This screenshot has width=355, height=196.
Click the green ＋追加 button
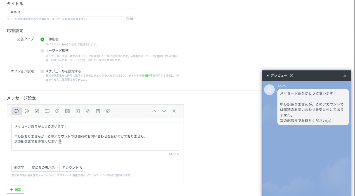point(15,190)
